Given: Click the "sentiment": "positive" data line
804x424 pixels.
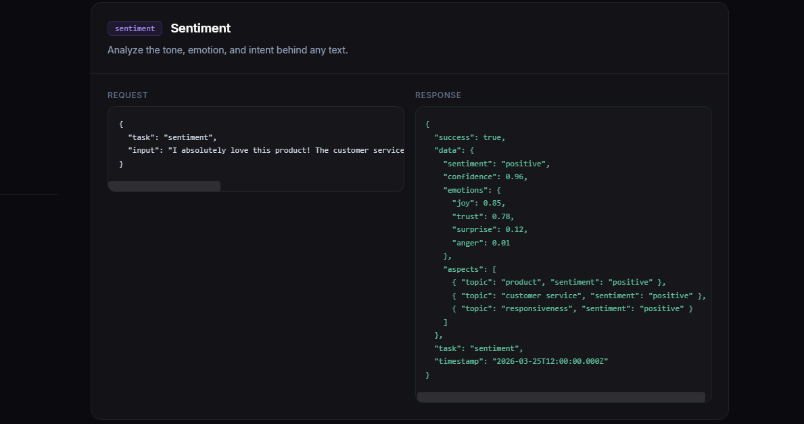Looking at the screenshot, I should [x=496, y=164].
